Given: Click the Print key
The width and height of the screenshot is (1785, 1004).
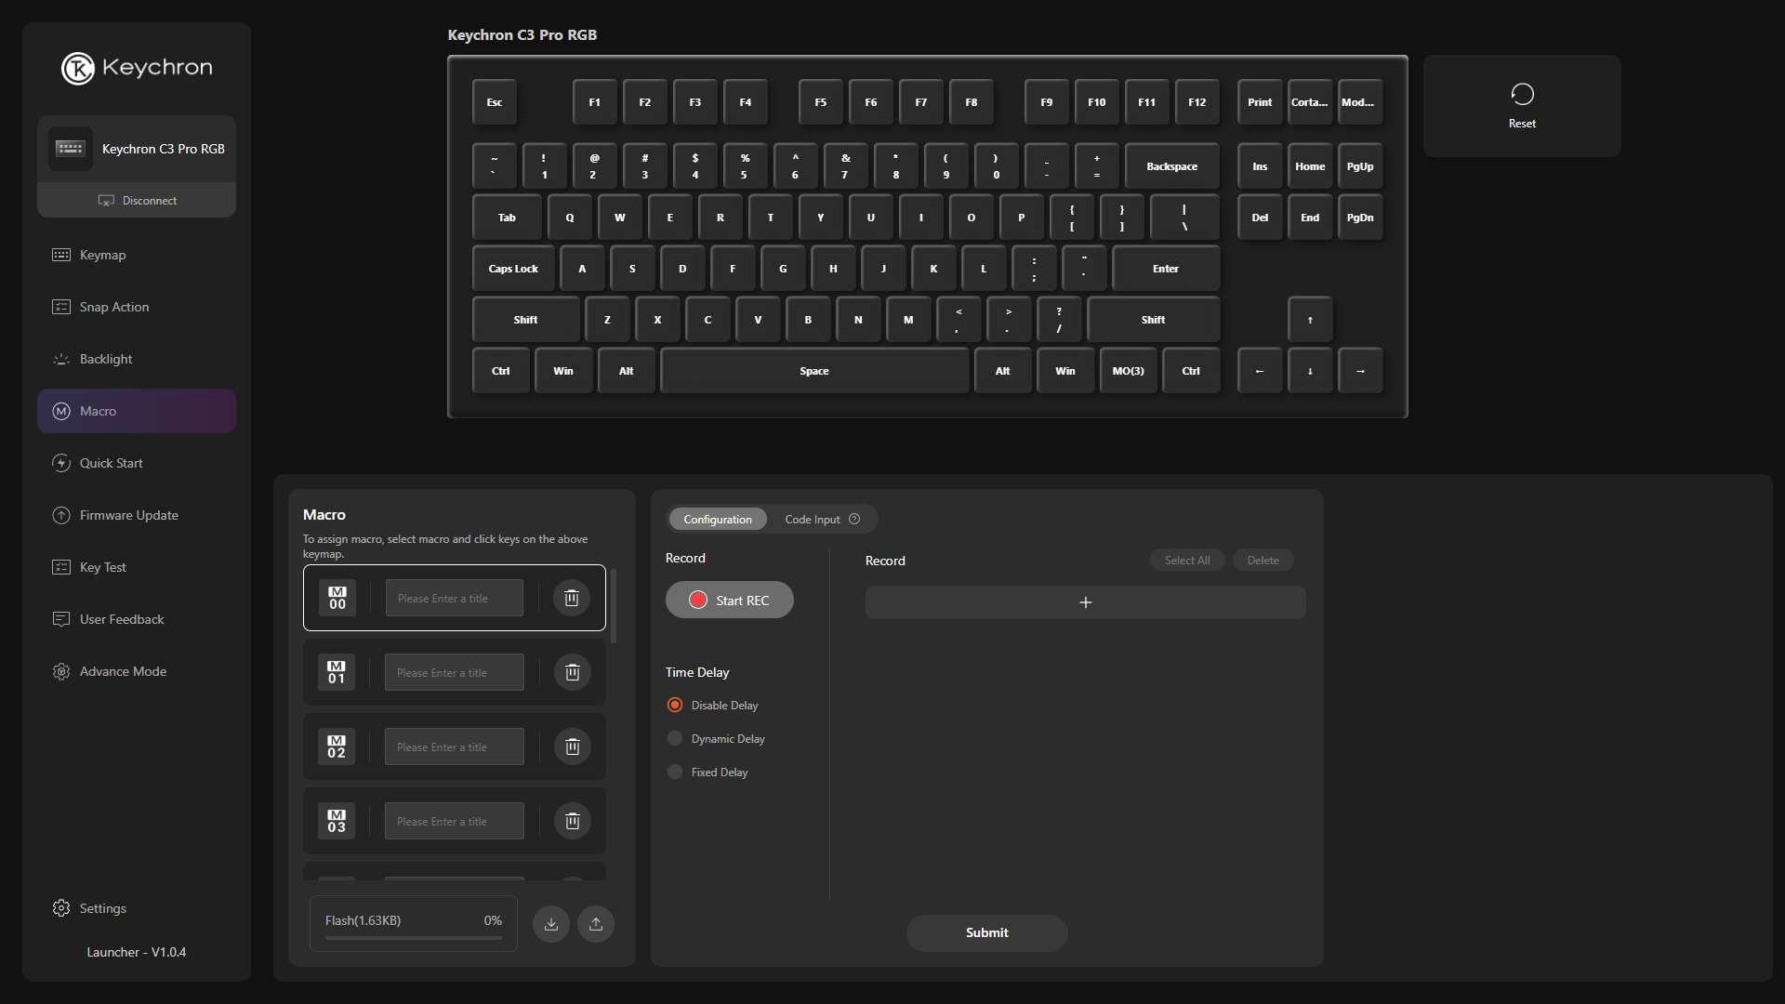Looking at the screenshot, I should (1260, 102).
